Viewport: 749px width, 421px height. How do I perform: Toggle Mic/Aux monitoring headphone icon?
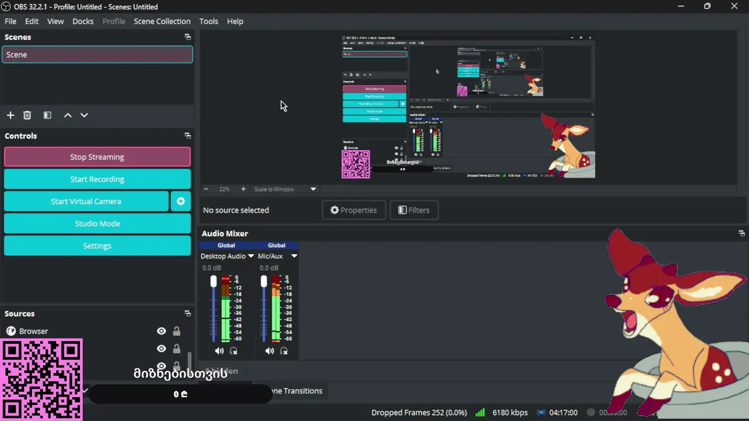[284, 351]
